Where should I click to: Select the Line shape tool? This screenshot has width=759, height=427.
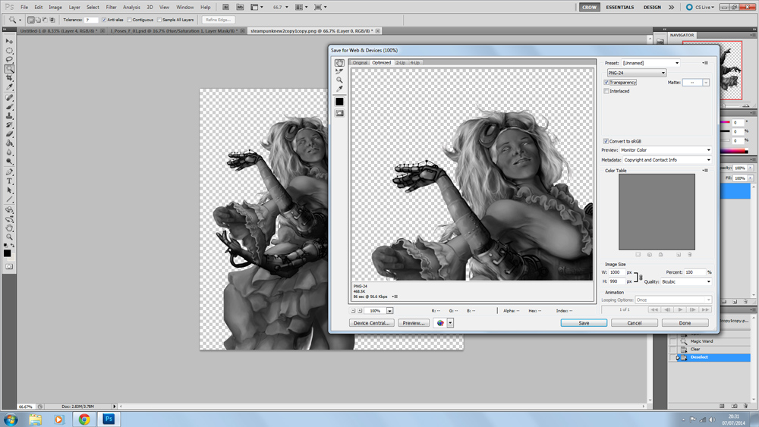[9, 199]
